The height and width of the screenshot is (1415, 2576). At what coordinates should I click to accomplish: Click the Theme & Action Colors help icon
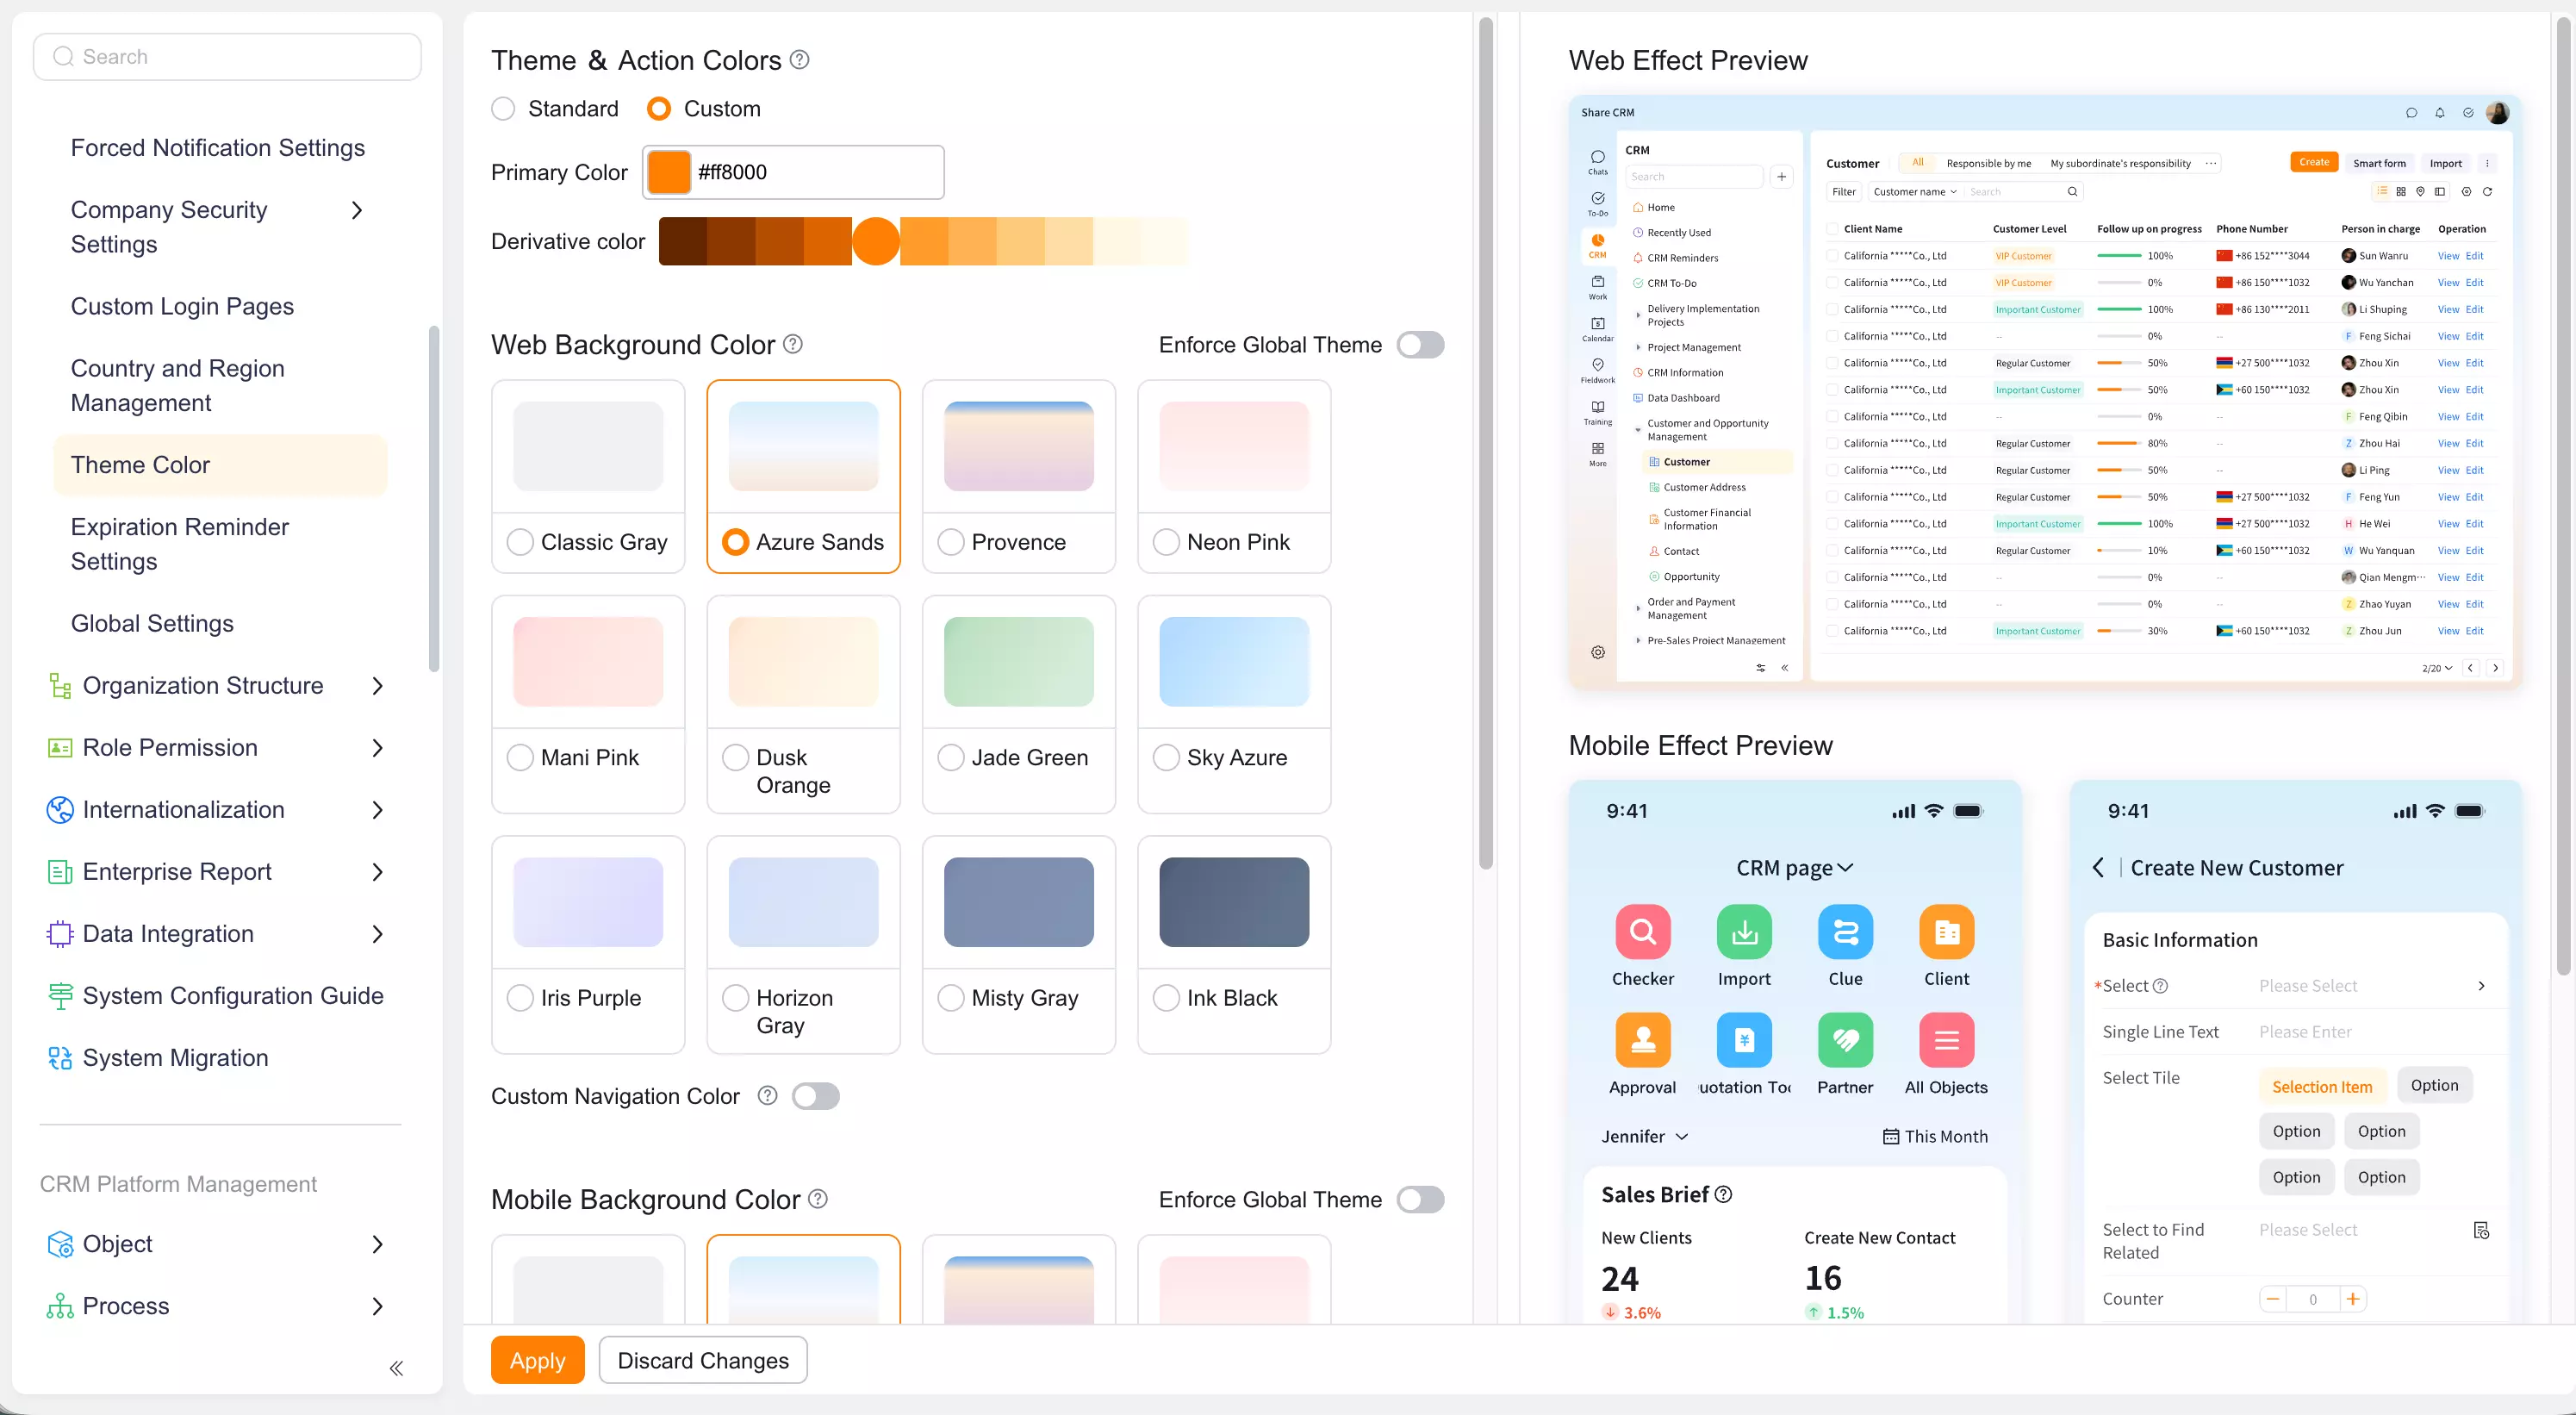(x=799, y=60)
